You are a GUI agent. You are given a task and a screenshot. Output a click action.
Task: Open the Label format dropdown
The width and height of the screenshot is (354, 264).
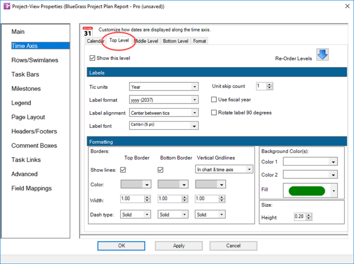coord(164,100)
